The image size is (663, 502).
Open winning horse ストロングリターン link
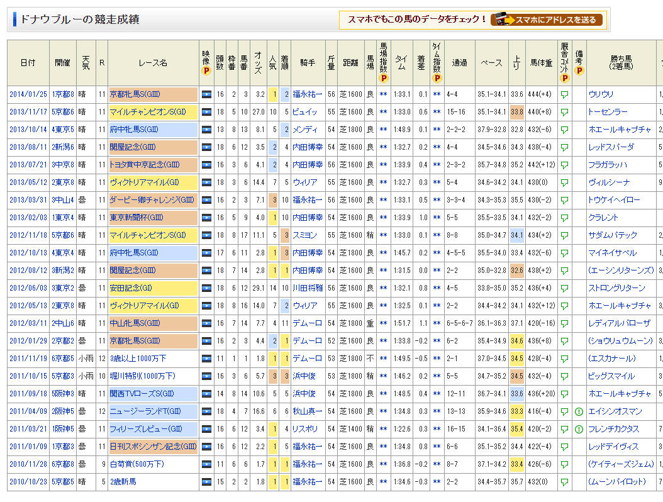(616, 288)
